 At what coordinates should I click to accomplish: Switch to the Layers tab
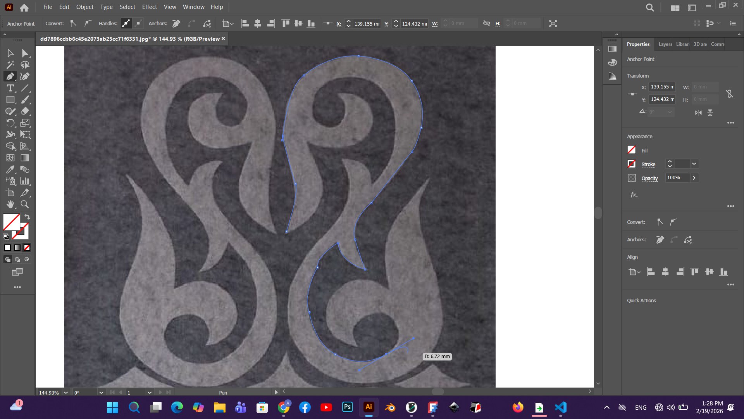pyautogui.click(x=665, y=44)
